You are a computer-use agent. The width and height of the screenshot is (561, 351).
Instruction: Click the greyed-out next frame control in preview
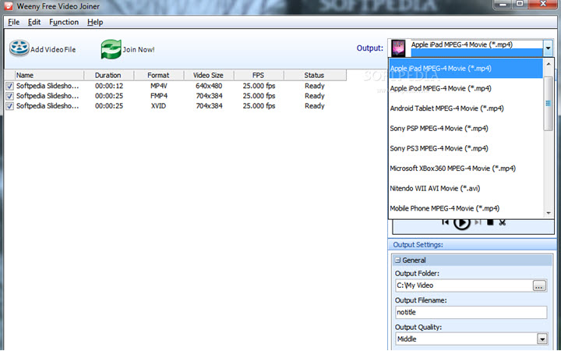point(478,222)
